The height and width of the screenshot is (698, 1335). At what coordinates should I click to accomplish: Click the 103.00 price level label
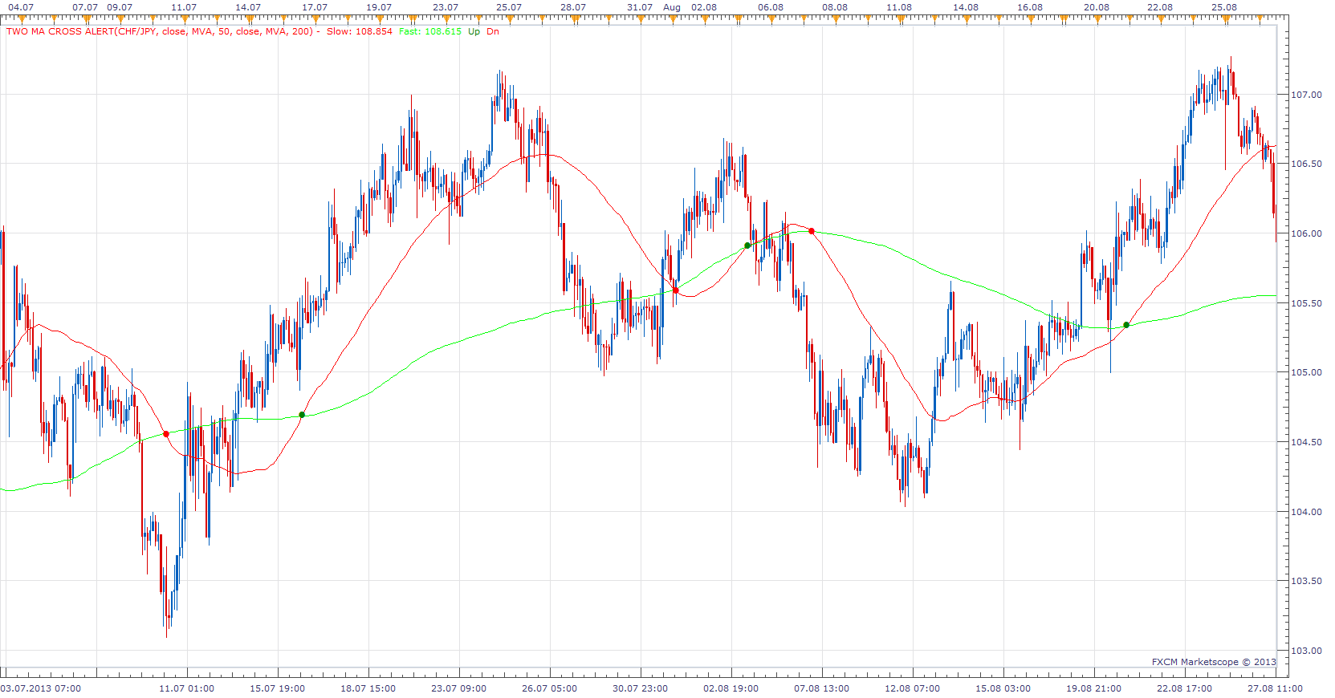click(x=1306, y=651)
